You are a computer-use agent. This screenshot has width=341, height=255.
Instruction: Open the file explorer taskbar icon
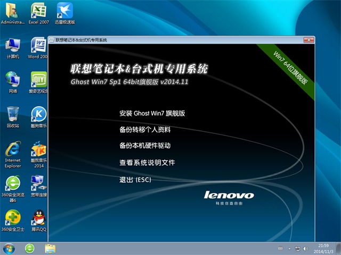(x=50, y=248)
